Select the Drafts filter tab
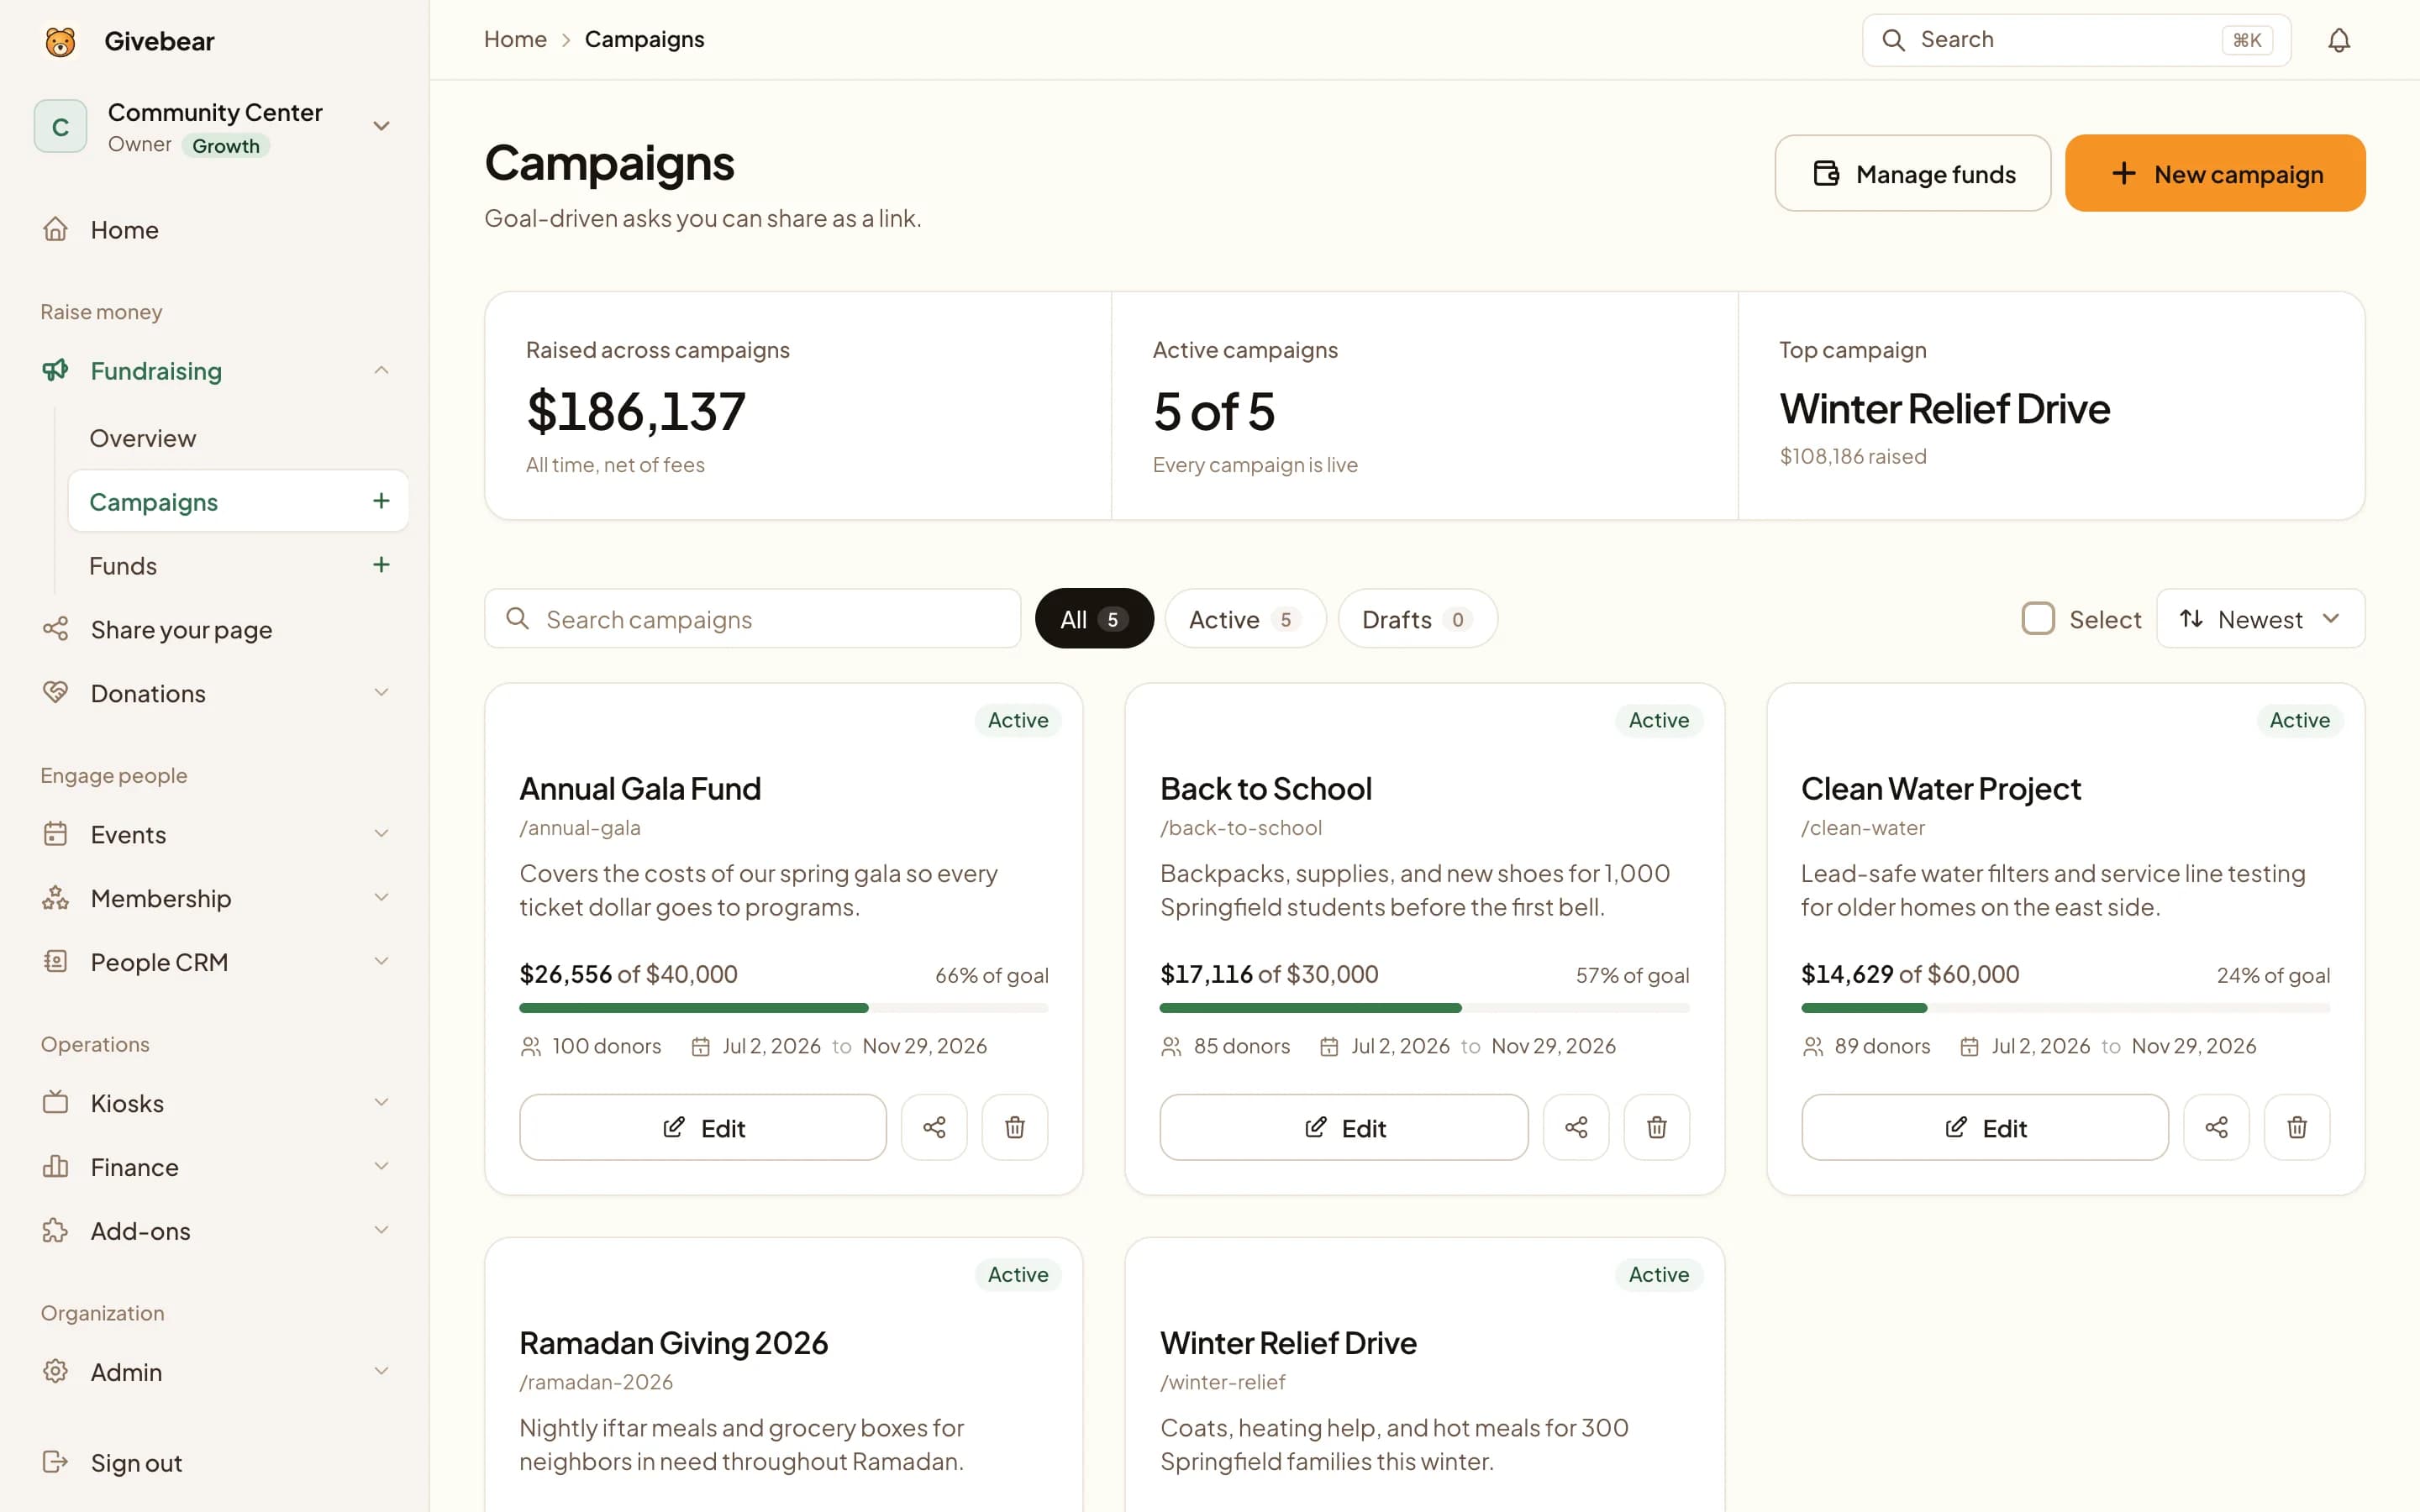The width and height of the screenshot is (2420, 1512). (x=1417, y=619)
